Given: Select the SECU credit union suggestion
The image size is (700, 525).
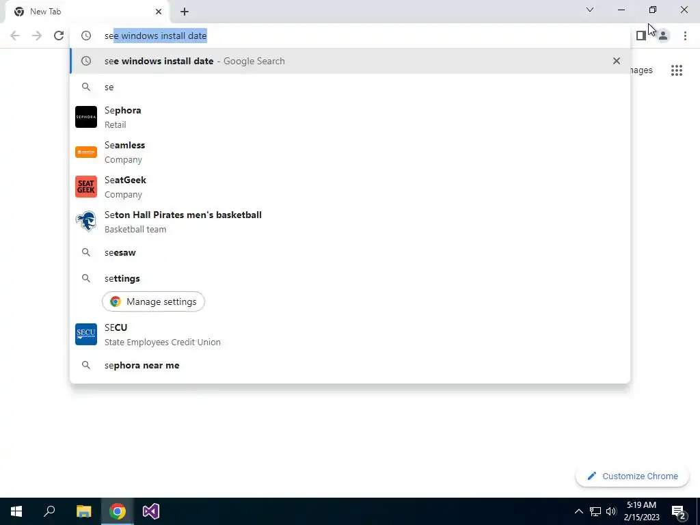Looking at the screenshot, I should (x=351, y=334).
